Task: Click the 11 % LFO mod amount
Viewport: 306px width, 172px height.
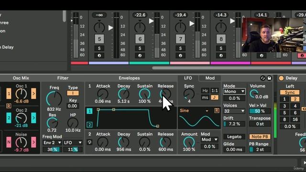Action: click(73, 150)
